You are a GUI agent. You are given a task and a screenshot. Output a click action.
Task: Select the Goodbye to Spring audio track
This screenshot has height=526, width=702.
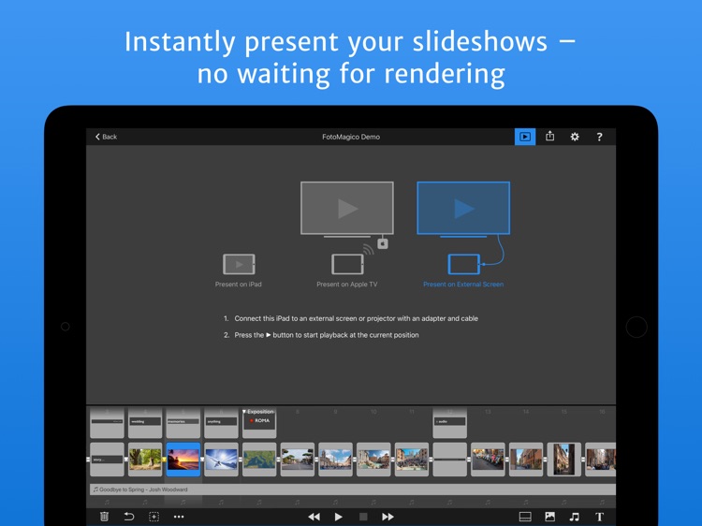[353, 489]
